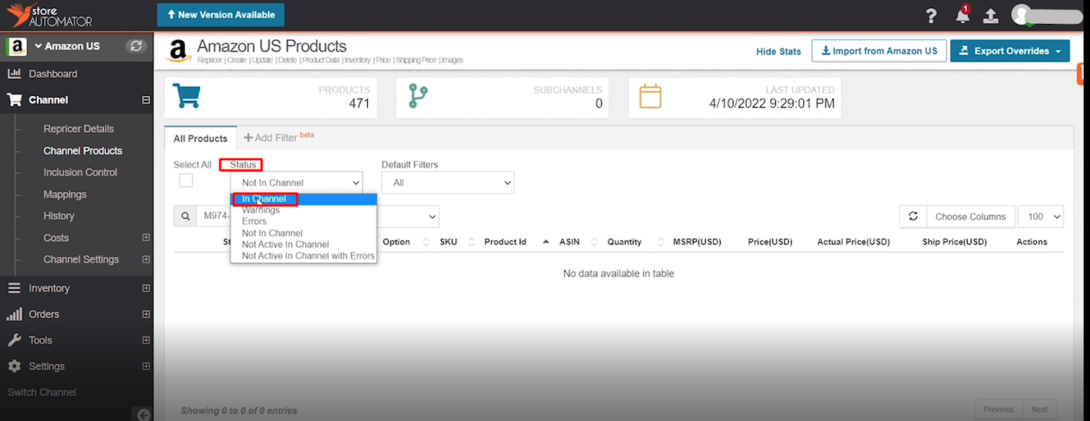The image size is (1090, 421).
Task: Click the upload icon in top bar
Action: tap(991, 16)
